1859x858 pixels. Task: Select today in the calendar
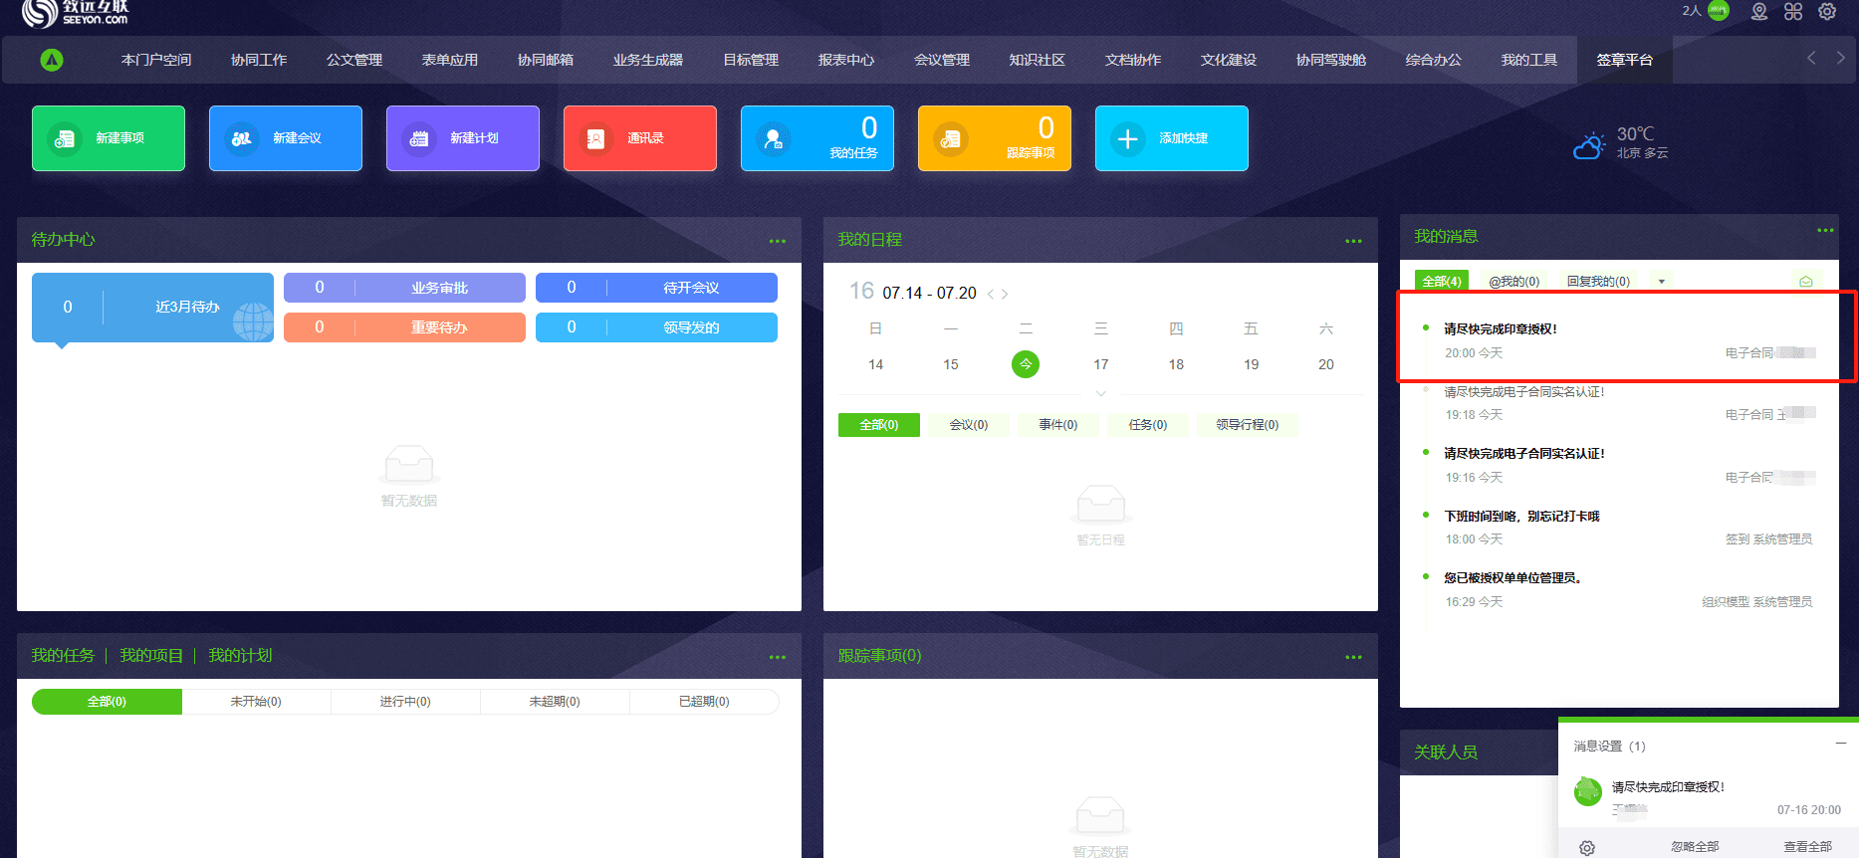(x=1026, y=364)
